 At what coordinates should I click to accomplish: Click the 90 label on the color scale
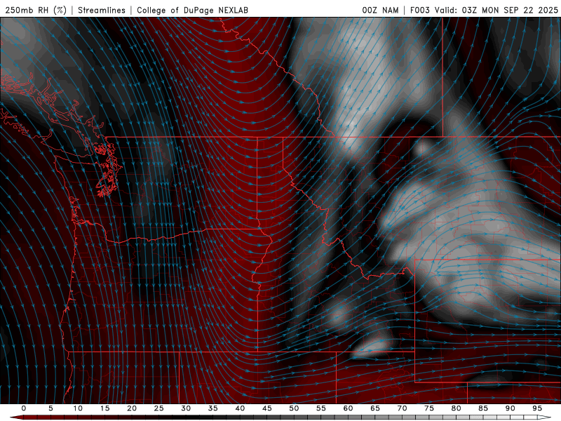tap(511, 408)
